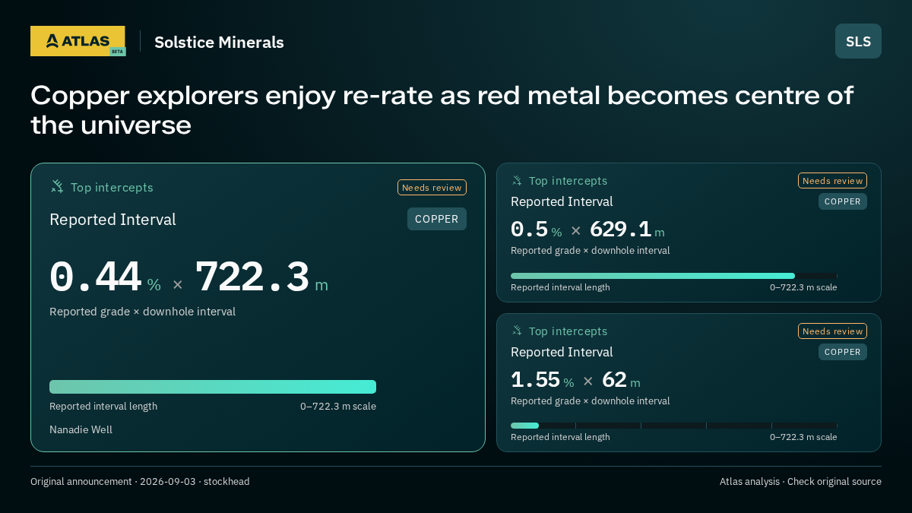This screenshot has width=912, height=513.
Task: Click Original announcement 2026-09-03 stockhead text
Action: [140, 482]
